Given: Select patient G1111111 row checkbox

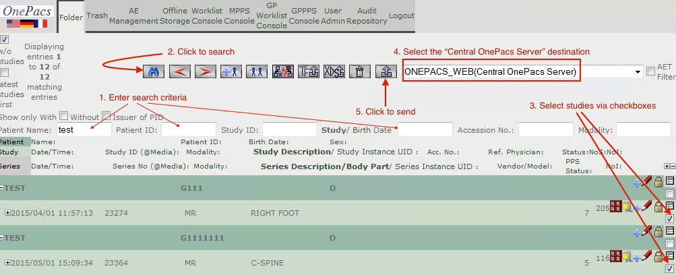Looking at the screenshot, I should pos(669,244).
